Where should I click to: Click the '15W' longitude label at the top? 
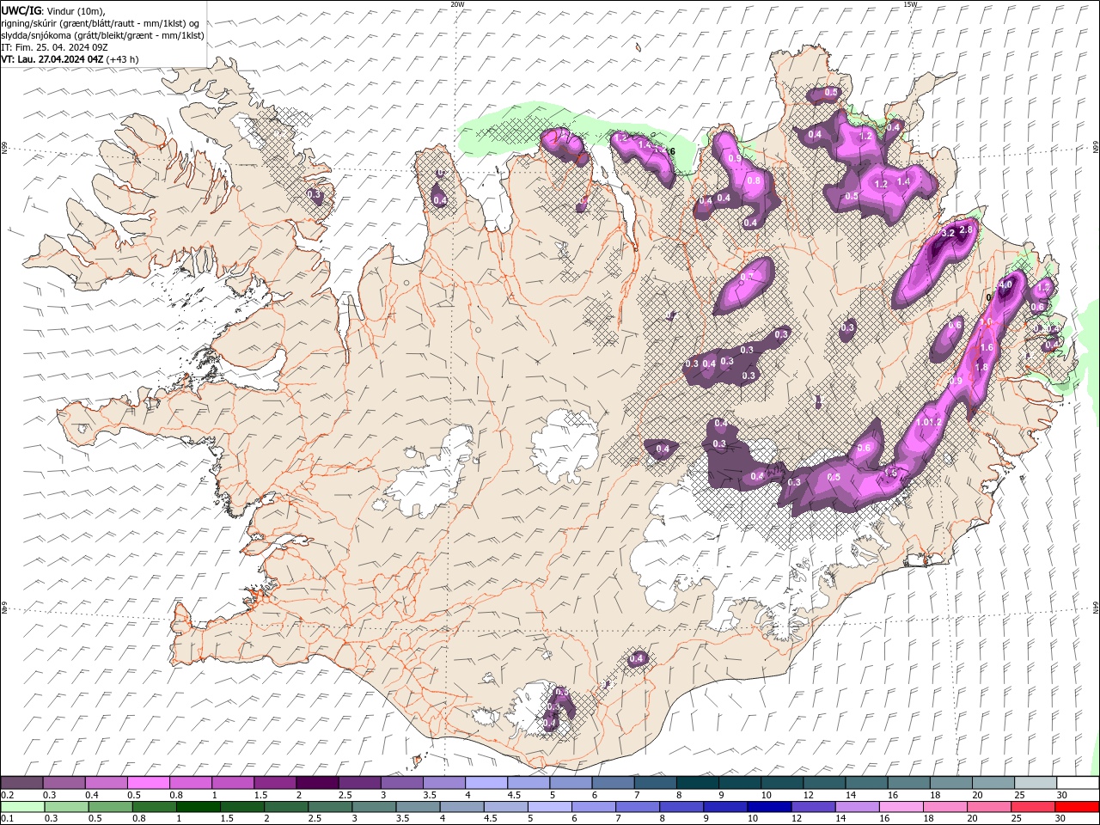910,4
